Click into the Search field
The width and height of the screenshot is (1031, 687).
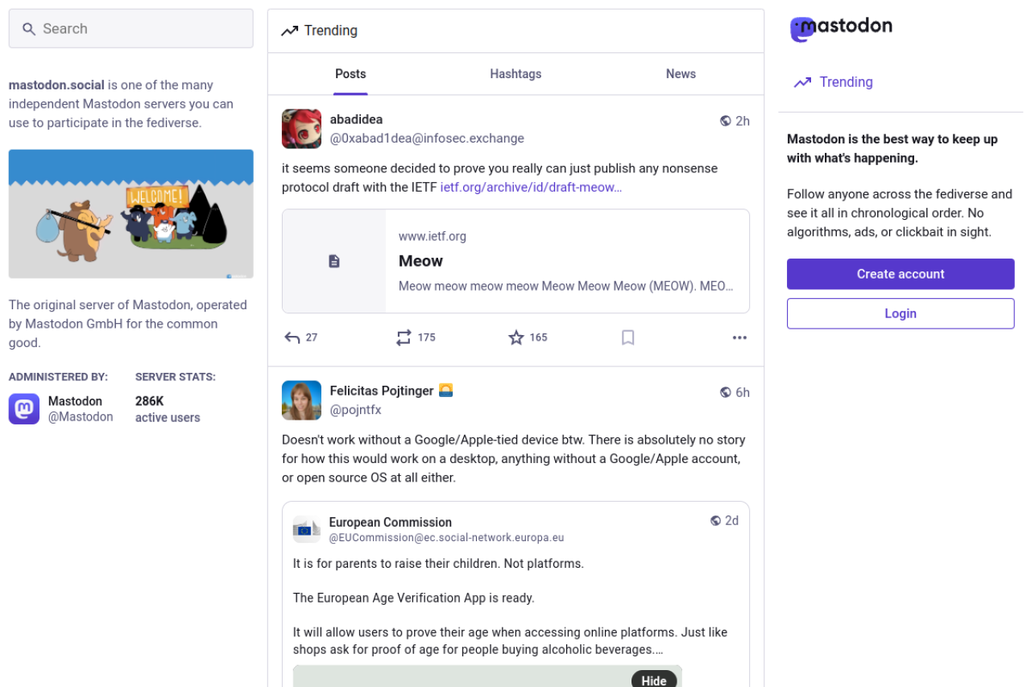(x=130, y=29)
